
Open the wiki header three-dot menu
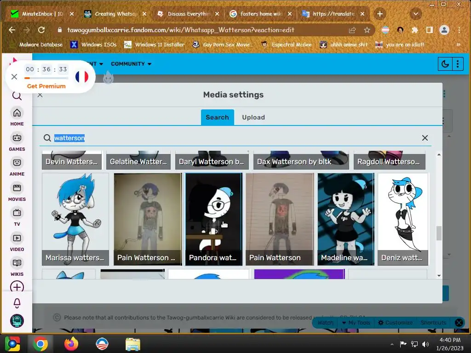[x=458, y=64]
